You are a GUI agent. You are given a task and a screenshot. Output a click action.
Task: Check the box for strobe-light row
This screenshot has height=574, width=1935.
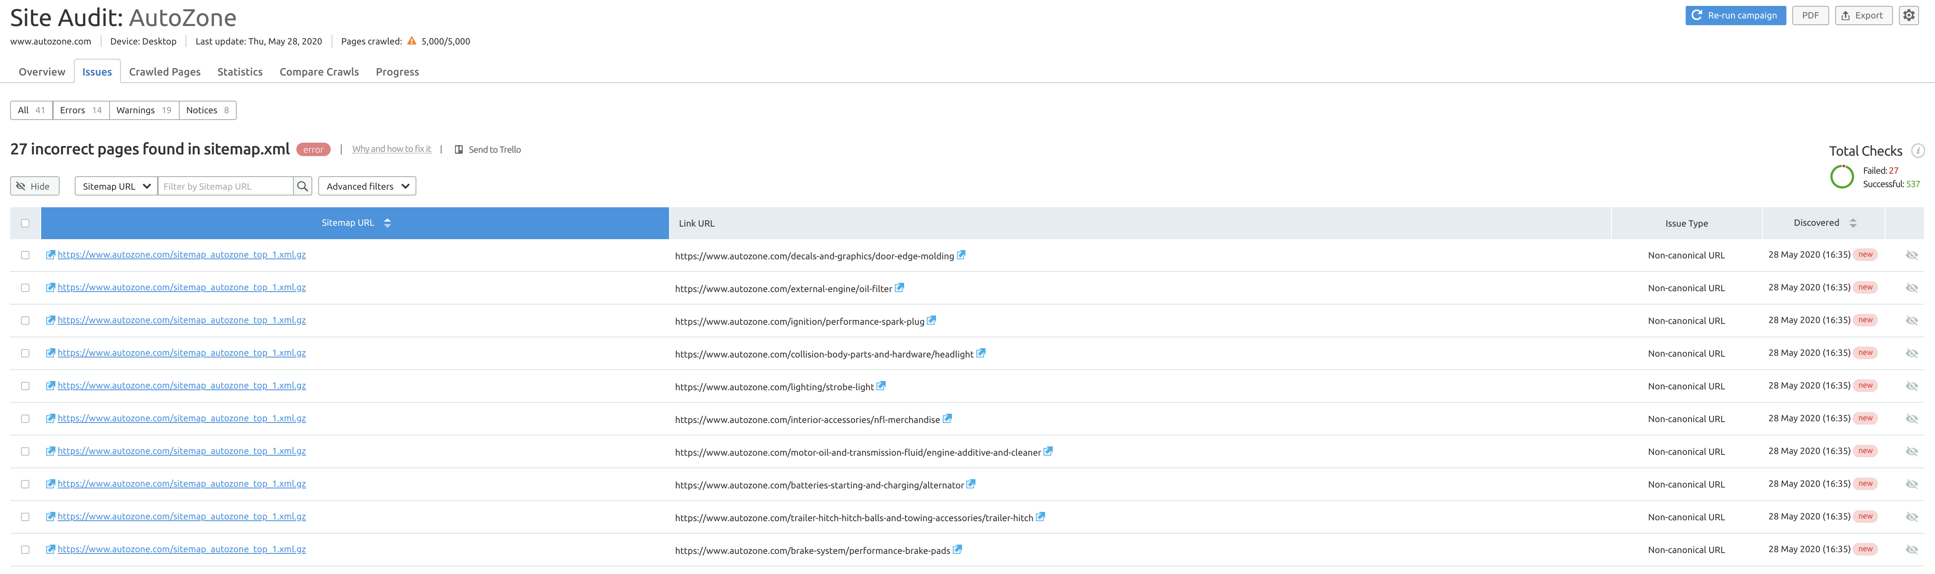25,386
